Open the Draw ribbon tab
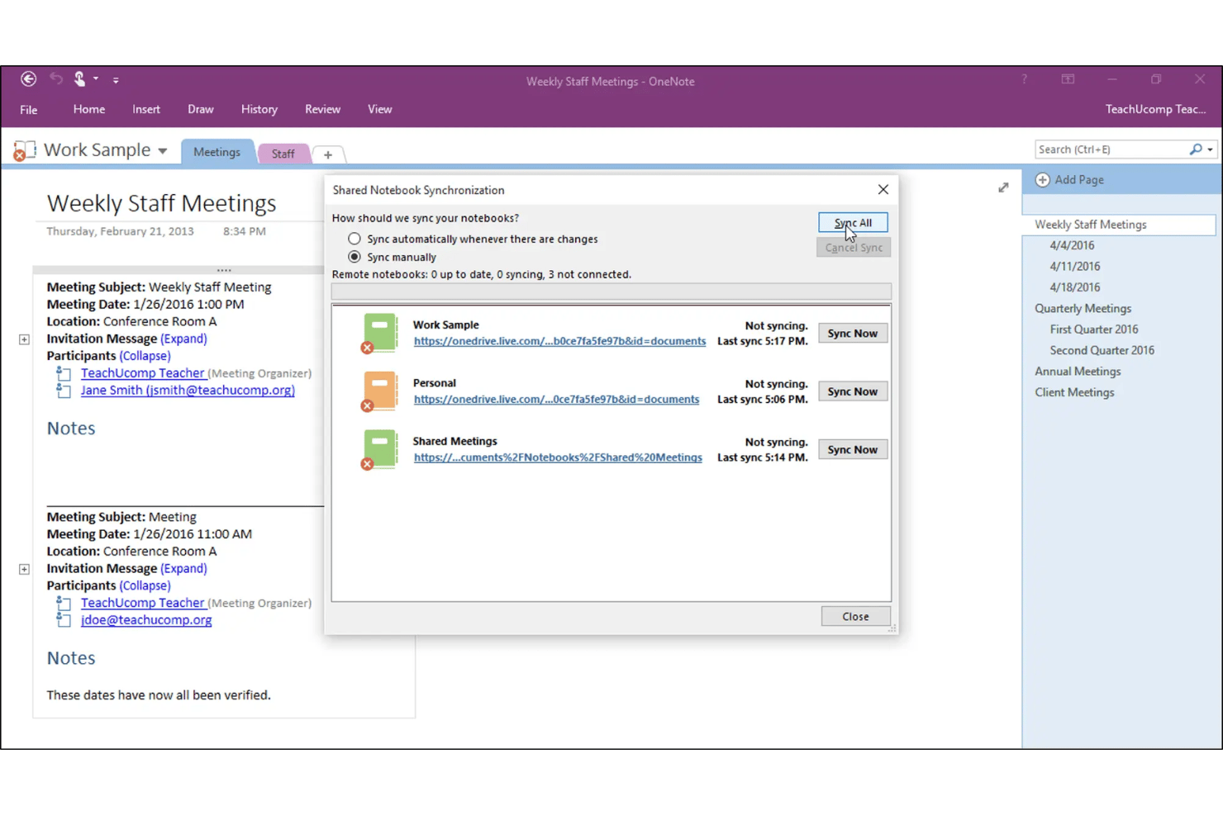Viewport: 1223px width, 815px height. pyautogui.click(x=201, y=109)
